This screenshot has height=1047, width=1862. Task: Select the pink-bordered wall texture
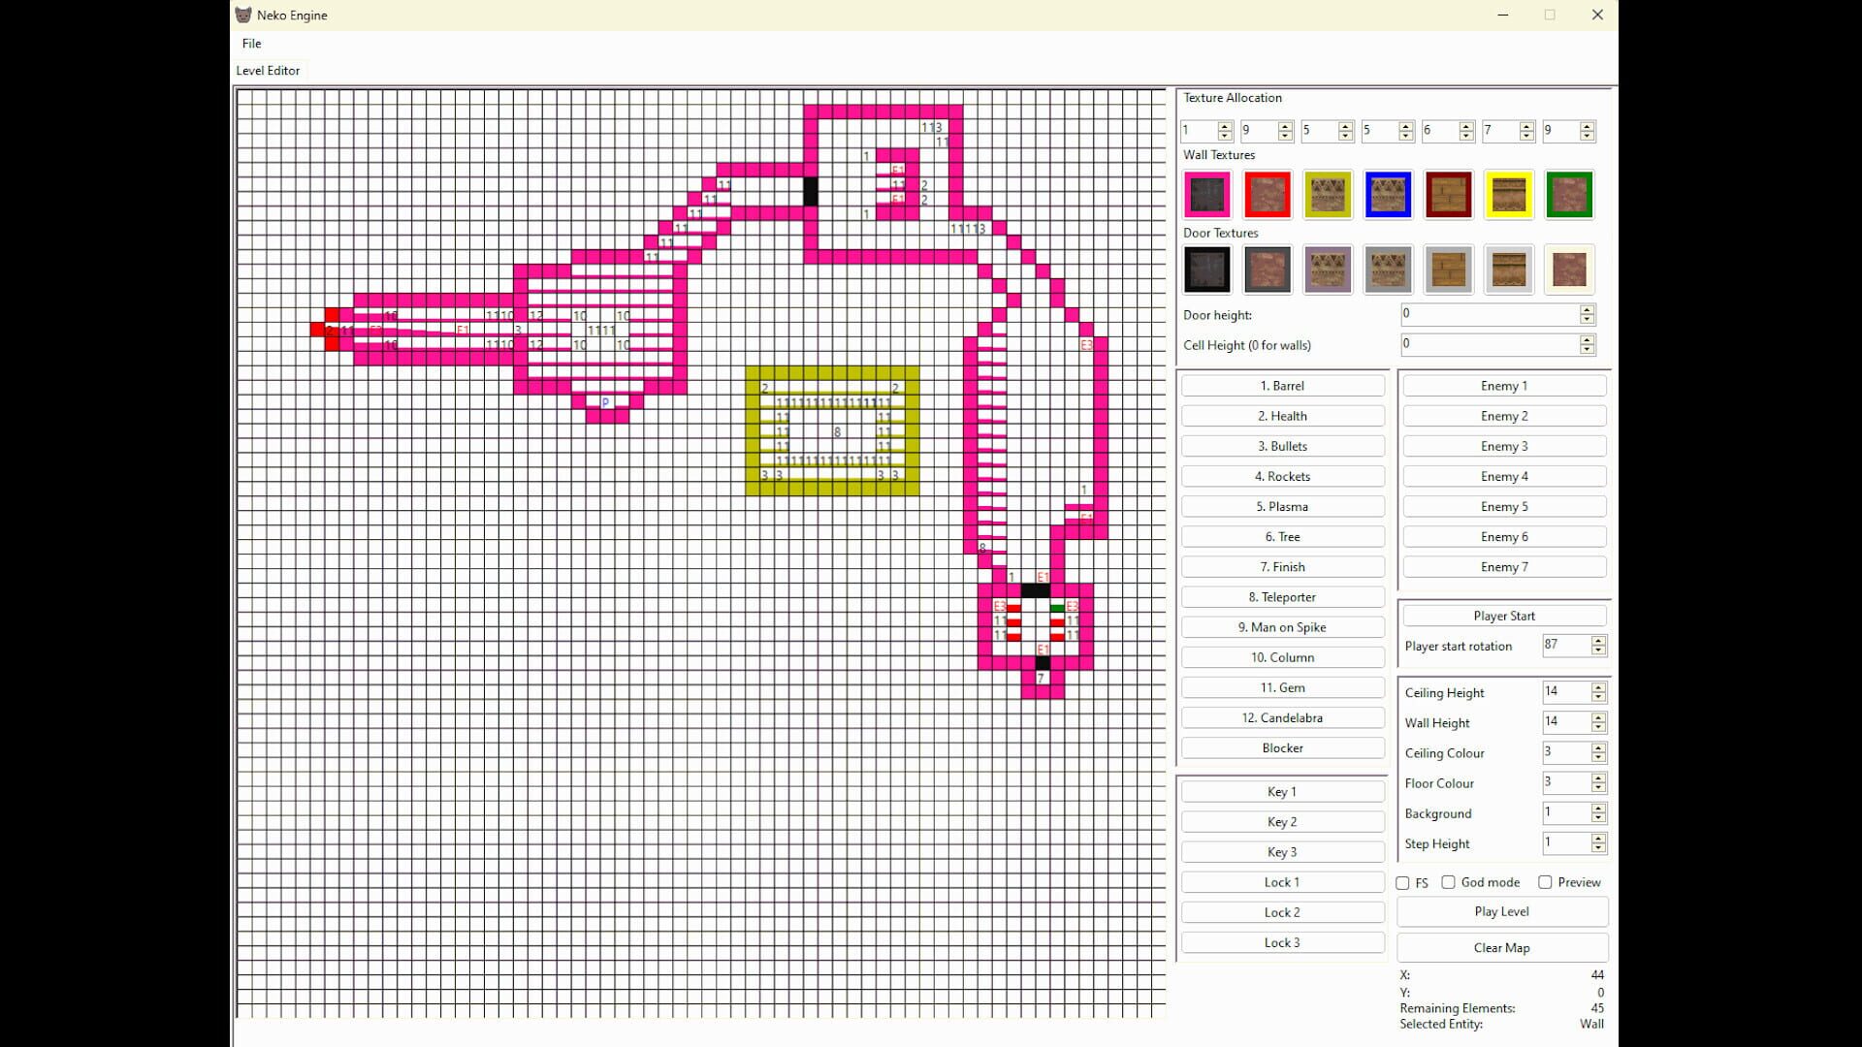(1207, 194)
